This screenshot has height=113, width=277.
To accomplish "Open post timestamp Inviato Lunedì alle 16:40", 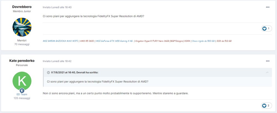I will click(57, 7).
